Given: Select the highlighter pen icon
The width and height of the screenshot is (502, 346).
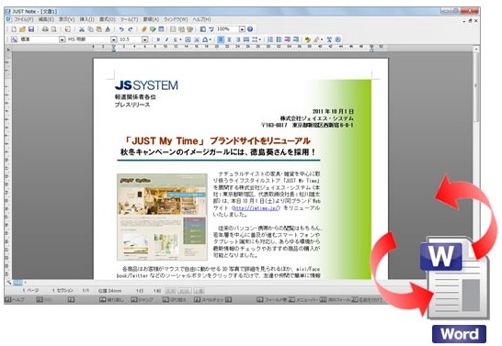Looking at the screenshot, I should coord(316,39).
